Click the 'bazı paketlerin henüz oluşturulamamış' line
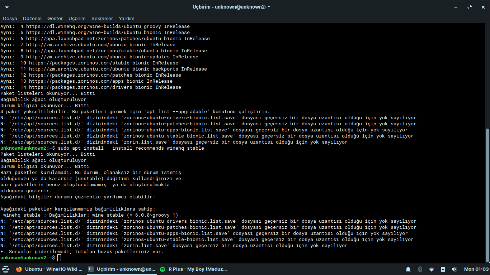 [x=85, y=185]
